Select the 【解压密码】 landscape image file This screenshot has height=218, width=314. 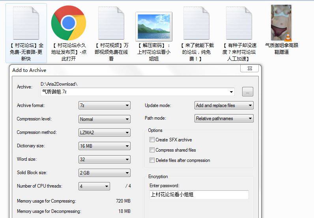[x=153, y=26]
